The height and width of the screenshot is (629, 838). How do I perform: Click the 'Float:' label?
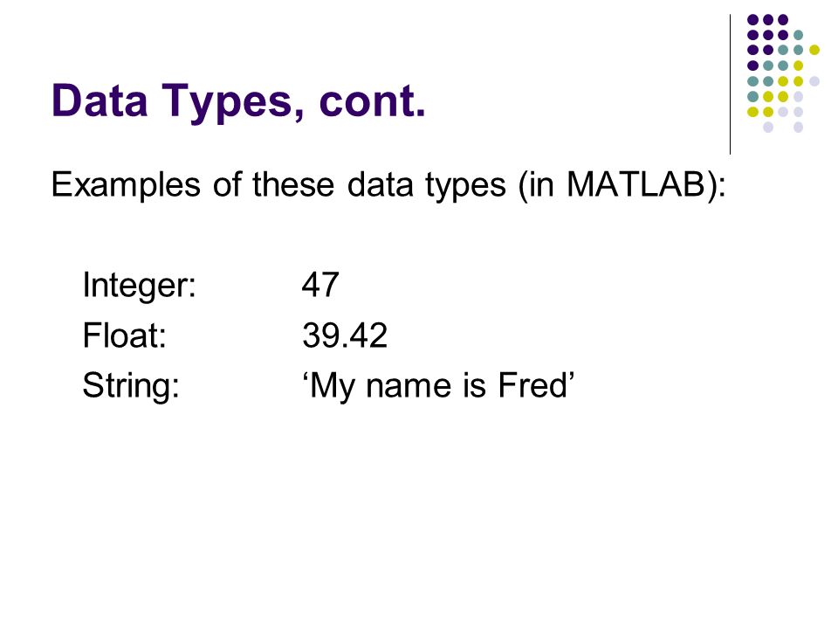click(x=125, y=335)
